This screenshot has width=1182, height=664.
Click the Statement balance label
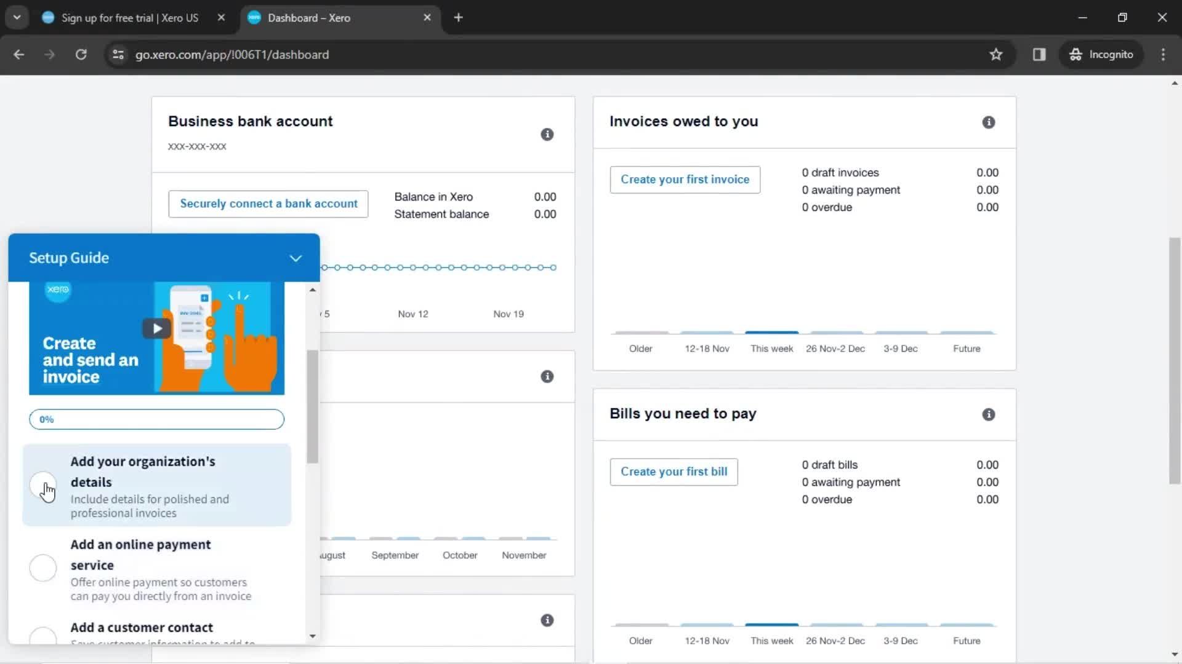coord(441,214)
